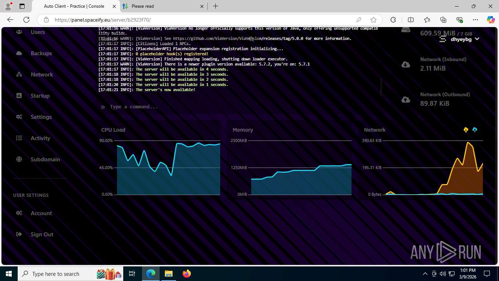Click the taskbar search box
This screenshot has height=281, width=499.
pos(71,274)
